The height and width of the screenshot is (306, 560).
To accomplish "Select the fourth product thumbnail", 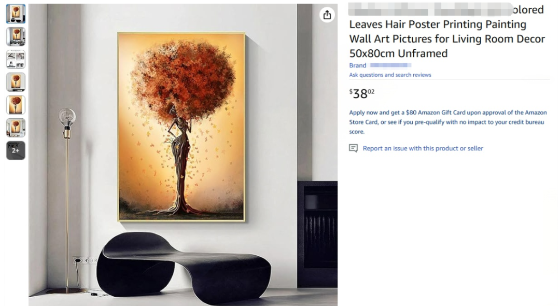I will coord(16,82).
